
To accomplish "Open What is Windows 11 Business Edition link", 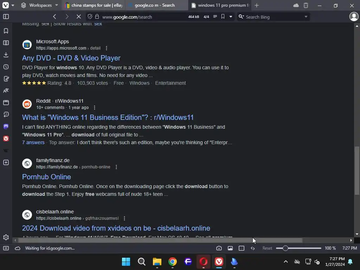I will click(108, 117).
